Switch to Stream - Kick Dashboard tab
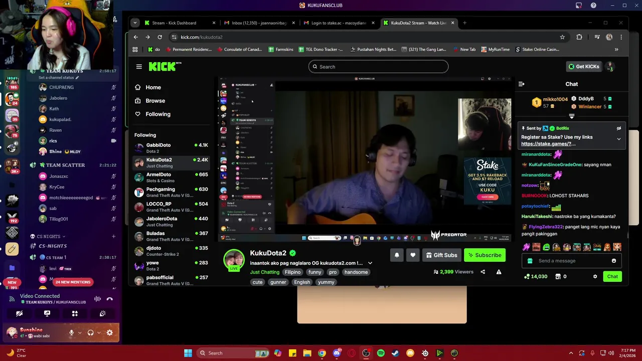This screenshot has width=642, height=361. (x=180, y=23)
